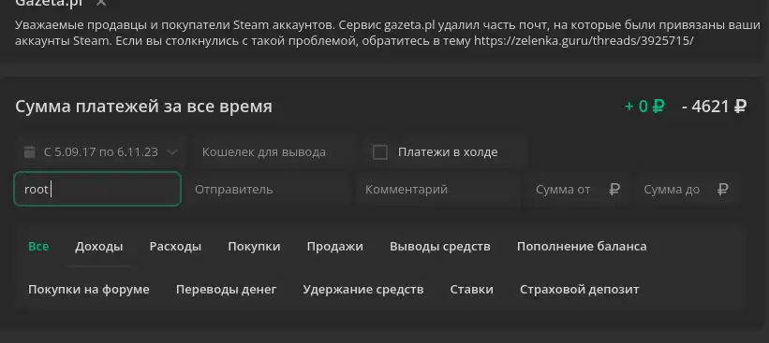Click the Сумма от amount field
Screen dimensions: 769x343
(x=577, y=189)
